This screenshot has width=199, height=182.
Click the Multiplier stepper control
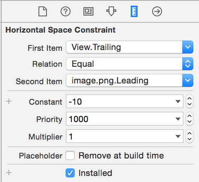(189, 136)
